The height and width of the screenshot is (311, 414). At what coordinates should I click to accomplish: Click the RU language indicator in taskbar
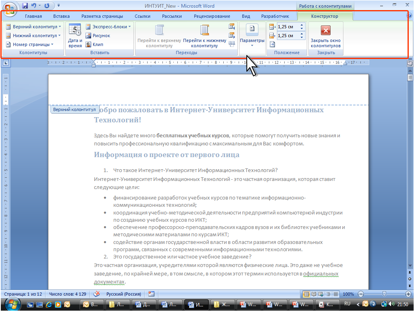point(347,304)
